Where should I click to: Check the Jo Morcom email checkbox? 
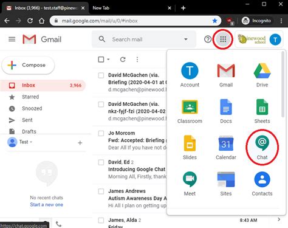coord(101,133)
